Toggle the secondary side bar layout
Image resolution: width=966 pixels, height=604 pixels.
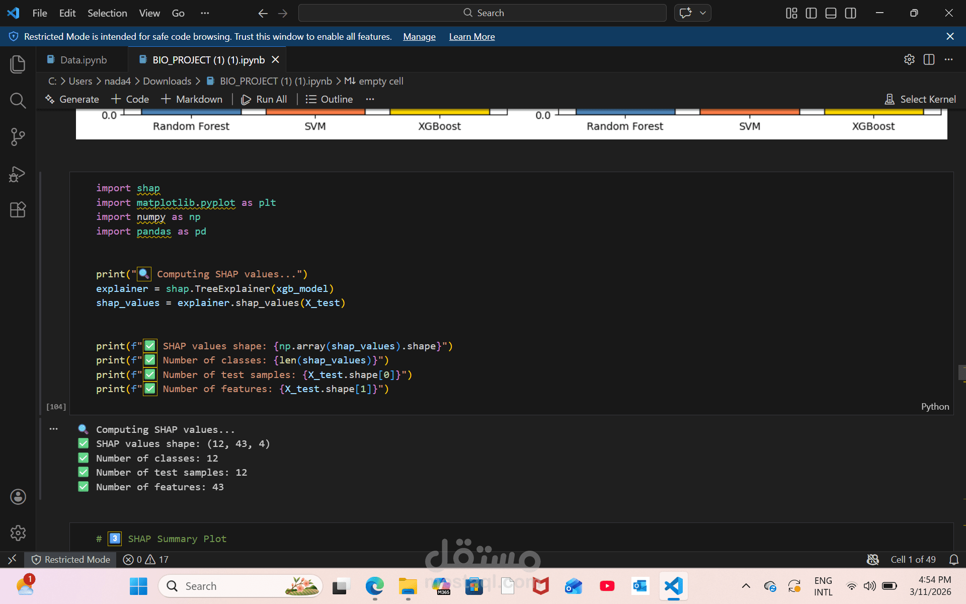tap(850, 13)
